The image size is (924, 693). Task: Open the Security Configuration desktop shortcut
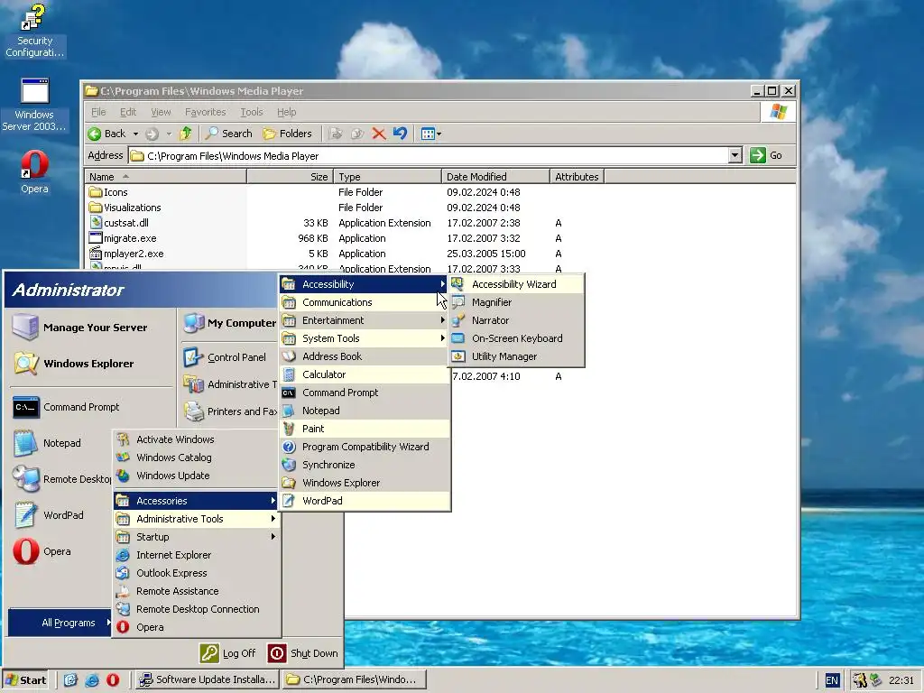(34, 32)
